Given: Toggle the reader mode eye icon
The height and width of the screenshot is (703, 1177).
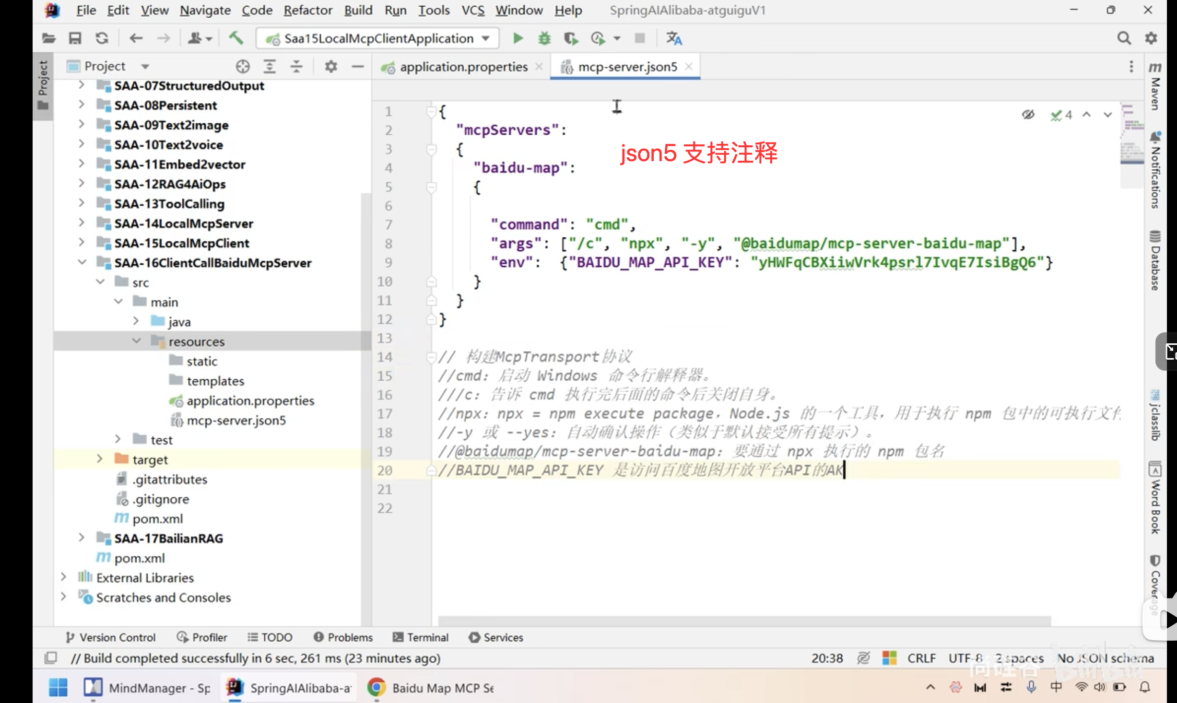Looking at the screenshot, I should pos(1028,115).
